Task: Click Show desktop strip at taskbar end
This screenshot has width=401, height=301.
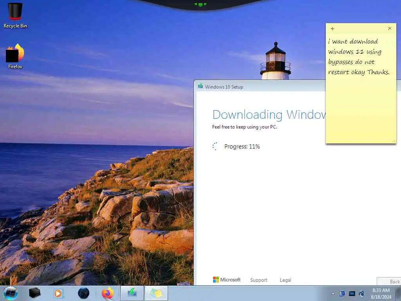Action: click(398, 293)
